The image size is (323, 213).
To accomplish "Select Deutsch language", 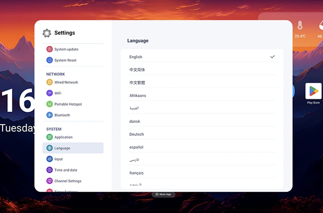I will [x=202, y=134].
